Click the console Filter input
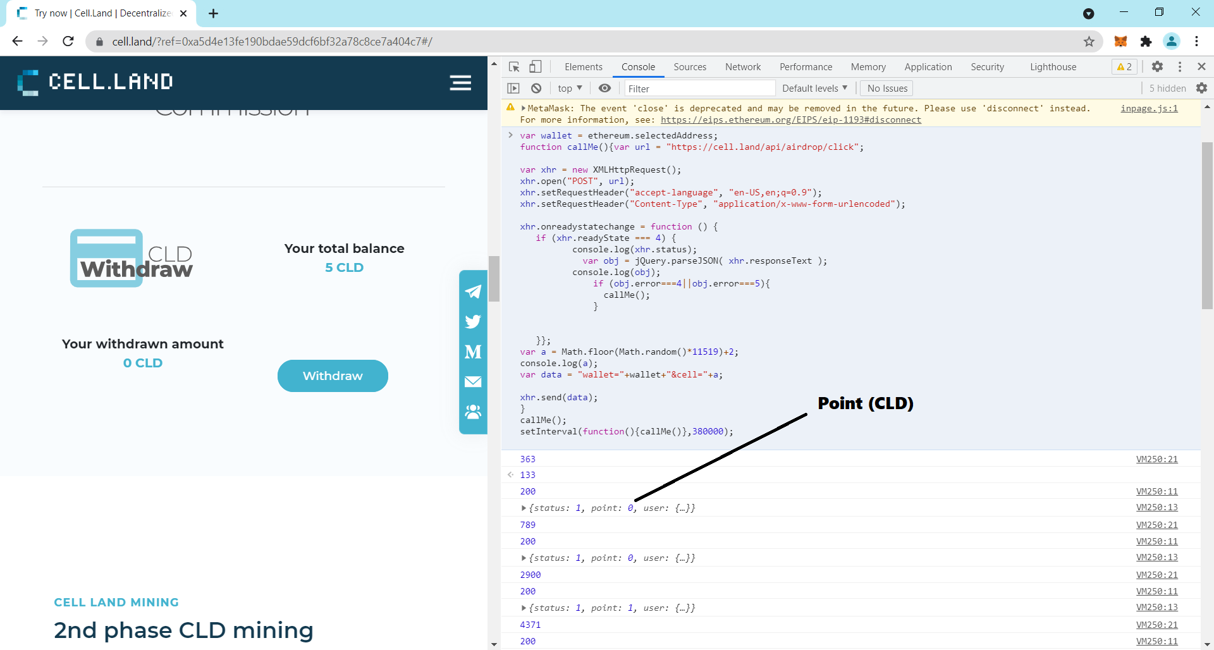The image size is (1214, 650). [x=700, y=89]
